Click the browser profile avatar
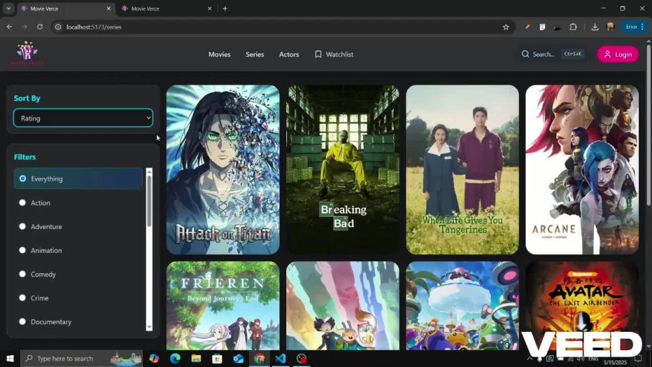The image size is (652, 367). point(610,27)
